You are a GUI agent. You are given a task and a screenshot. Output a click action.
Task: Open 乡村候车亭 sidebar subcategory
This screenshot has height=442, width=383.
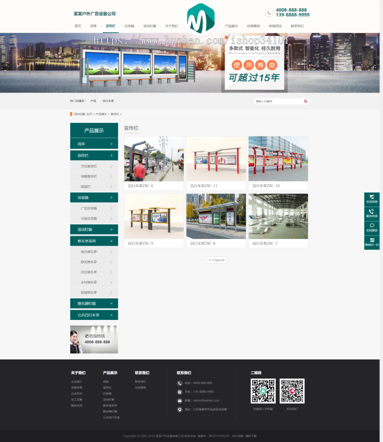89,282
